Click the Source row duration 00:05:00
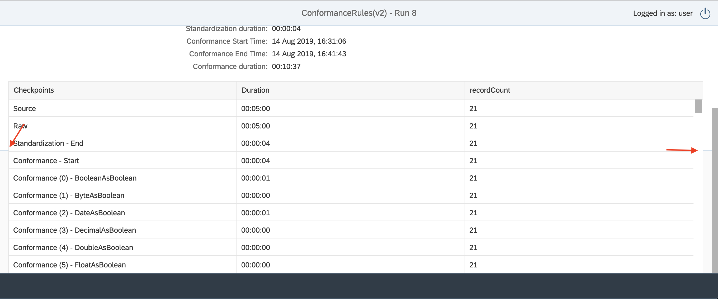Screen dimensions: 718x299 click(256, 108)
